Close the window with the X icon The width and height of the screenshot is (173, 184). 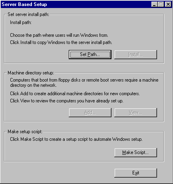(x=168, y=4)
